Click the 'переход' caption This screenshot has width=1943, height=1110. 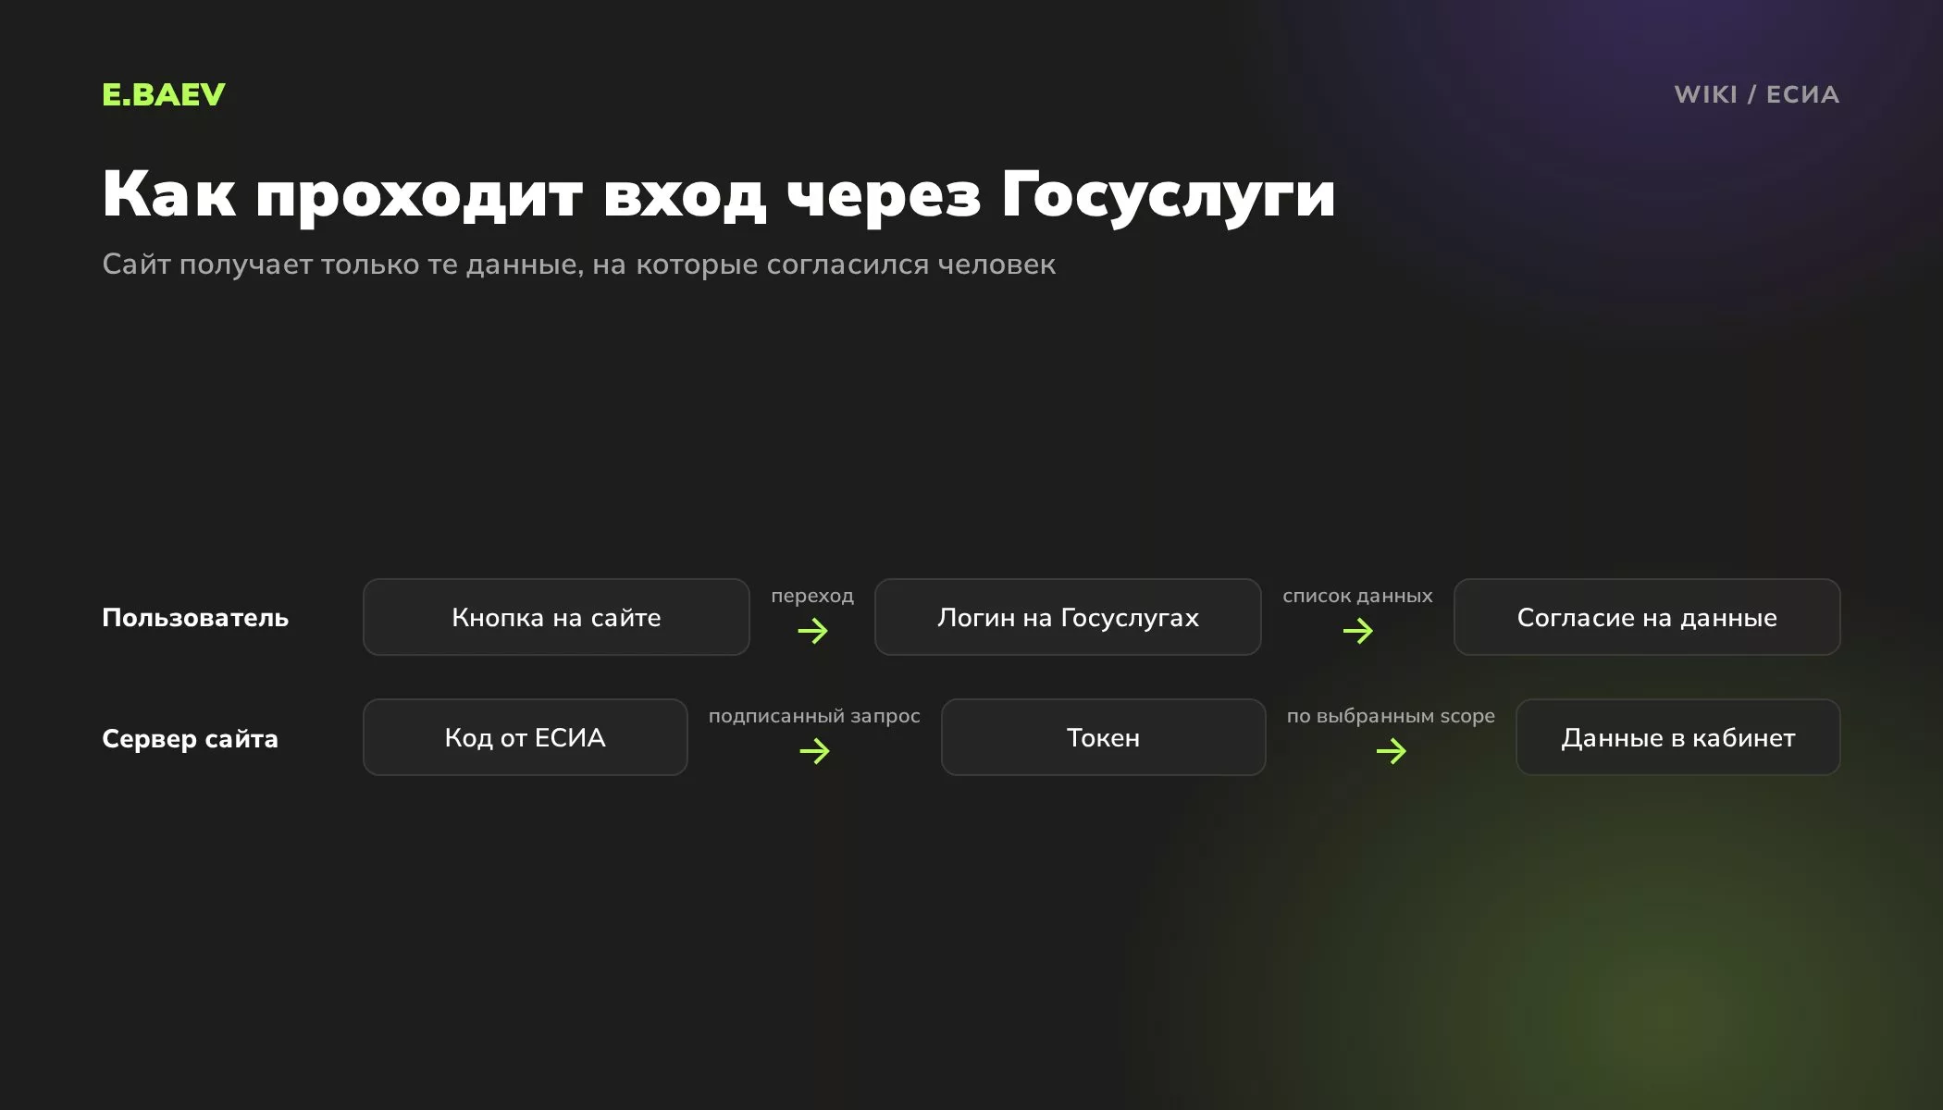[812, 596]
